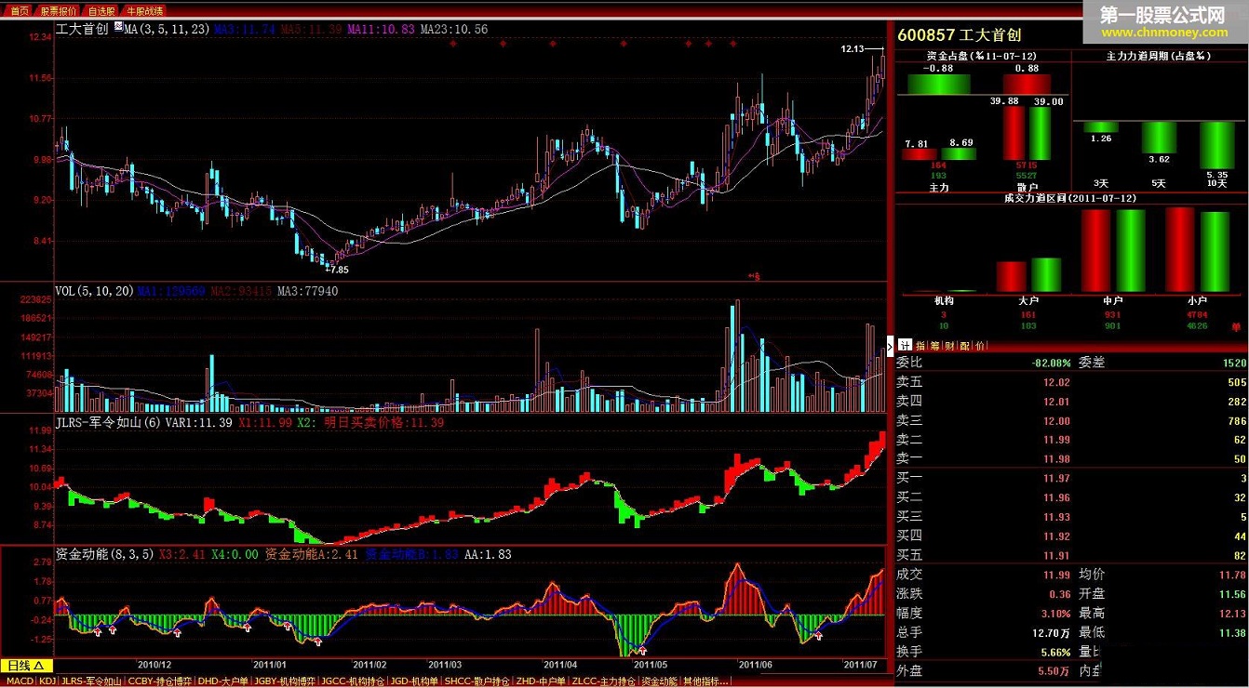This screenshot has height=688, width=1249.
Task: Switch to the MACD indicator tab
Action: pos(19,681)
